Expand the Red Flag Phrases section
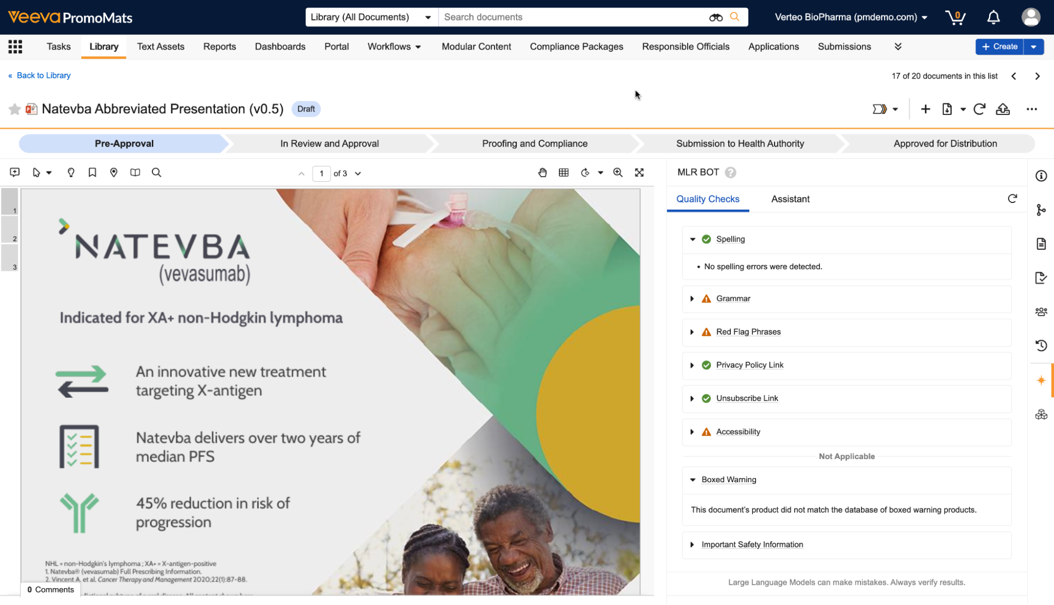 click(692, 332)
